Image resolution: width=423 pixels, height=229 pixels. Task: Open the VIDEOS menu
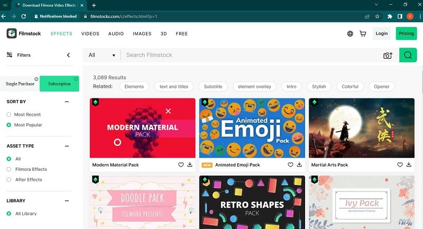[90, 34]
